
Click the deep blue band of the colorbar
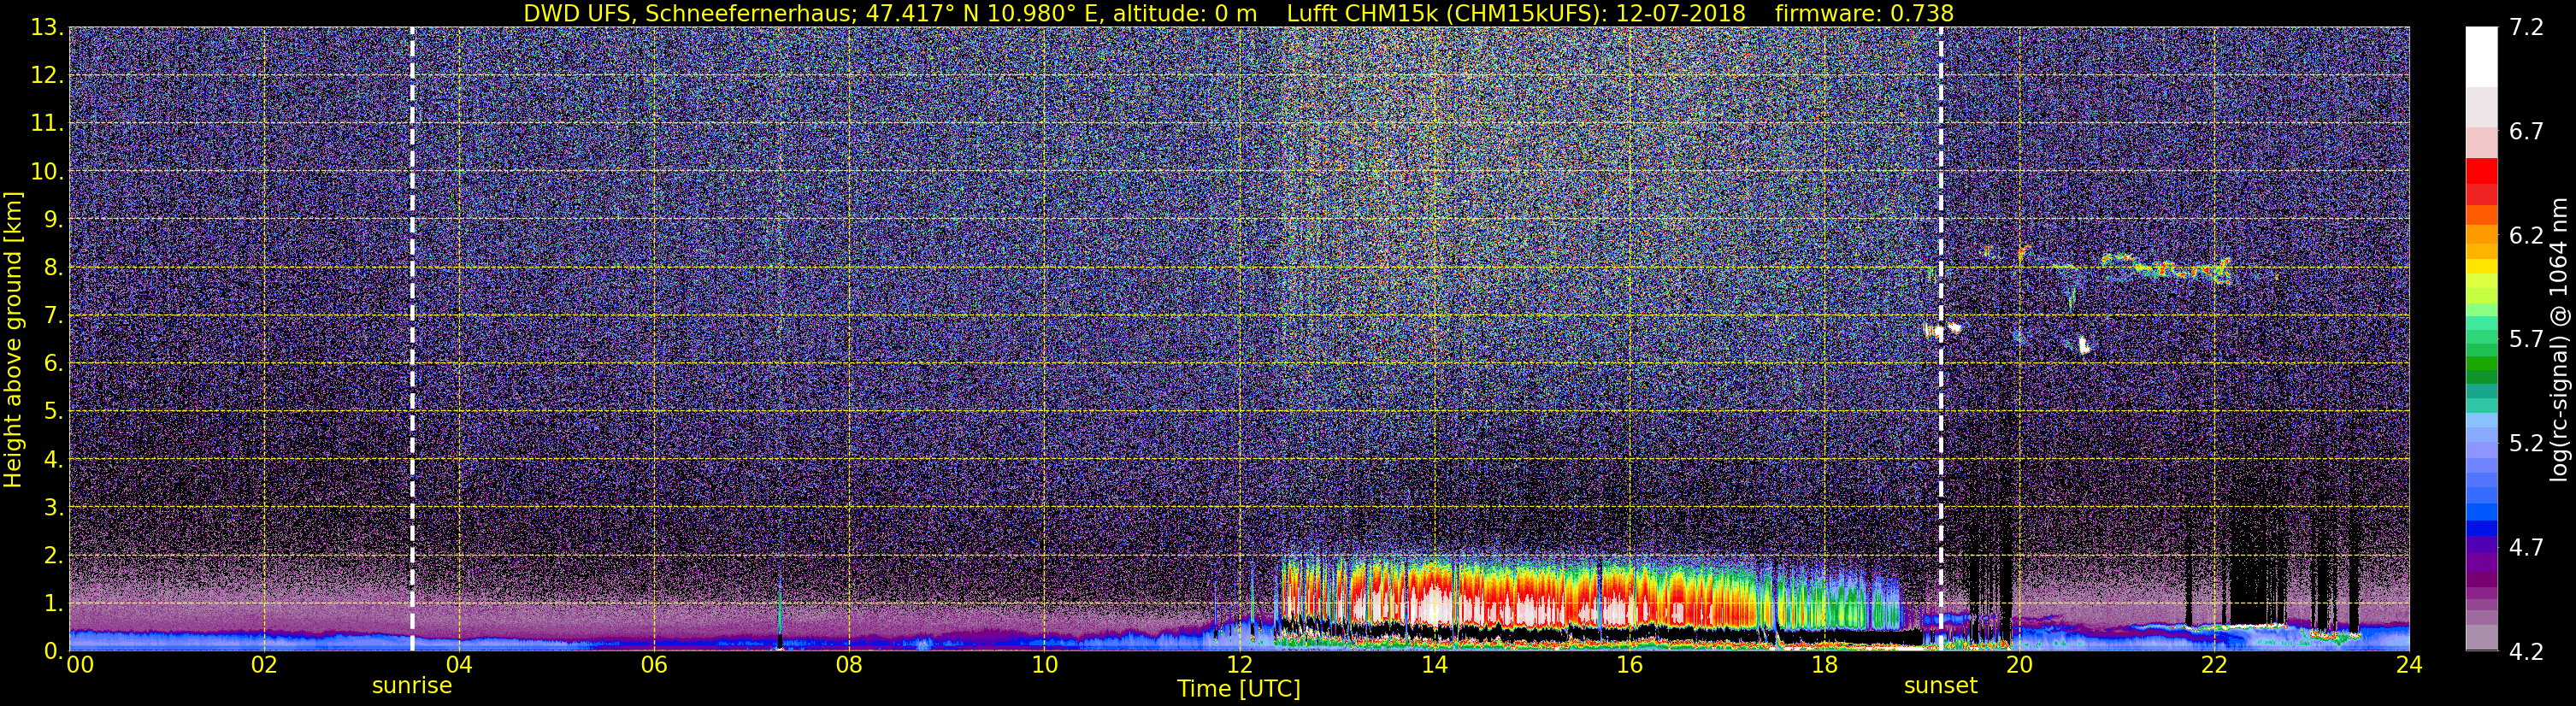click(x=2481, y=527)
